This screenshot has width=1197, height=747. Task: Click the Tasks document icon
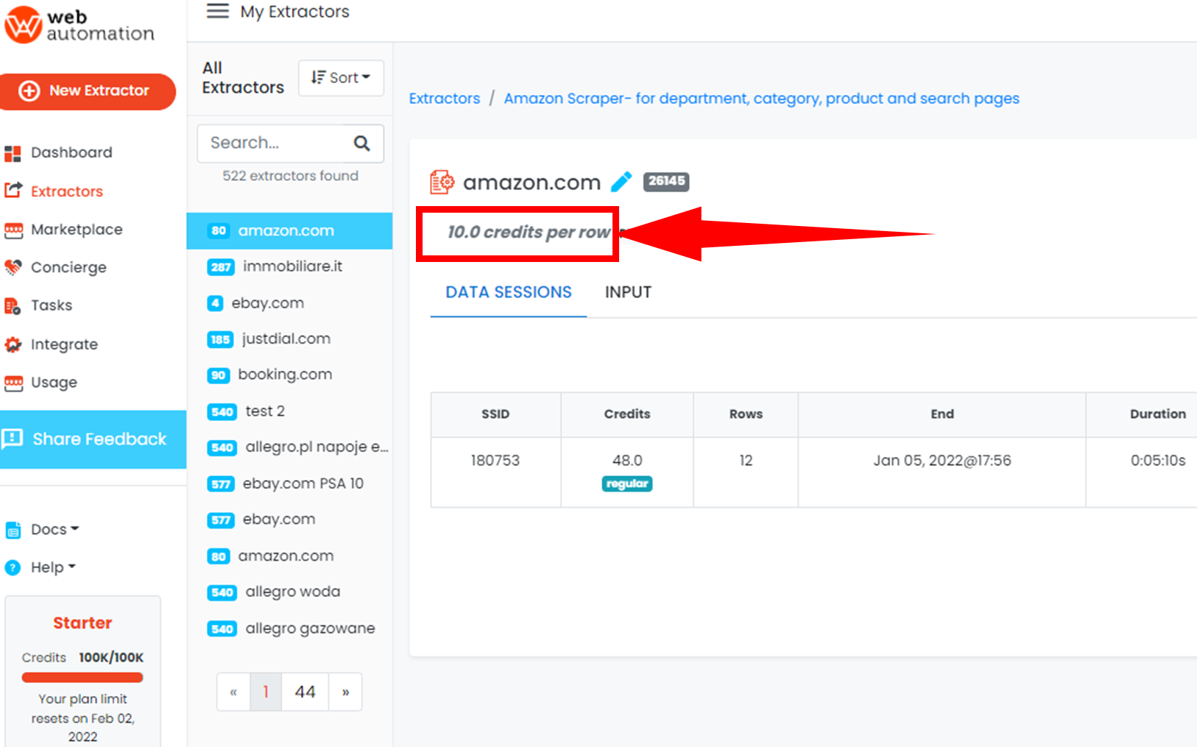13,305
